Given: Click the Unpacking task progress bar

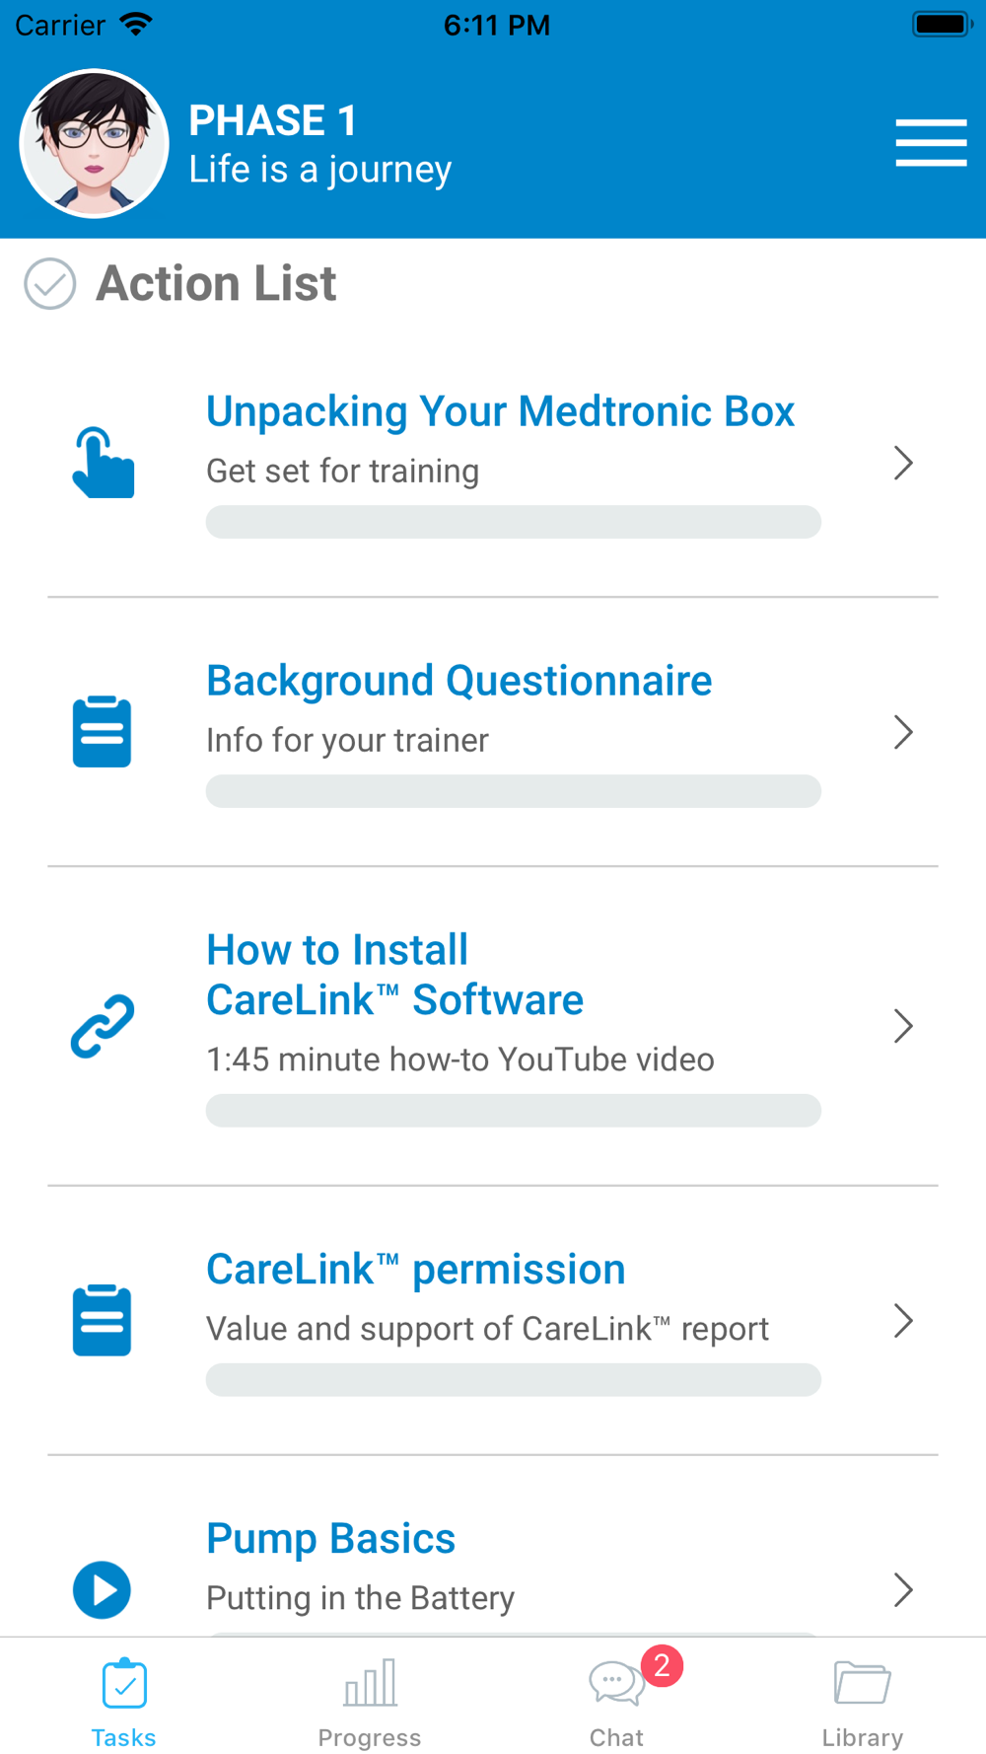Looking at the screenshot, I should pos(513,522).
